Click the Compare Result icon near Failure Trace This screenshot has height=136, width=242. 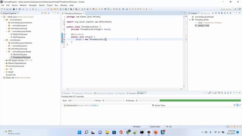(x=240, y=105)
